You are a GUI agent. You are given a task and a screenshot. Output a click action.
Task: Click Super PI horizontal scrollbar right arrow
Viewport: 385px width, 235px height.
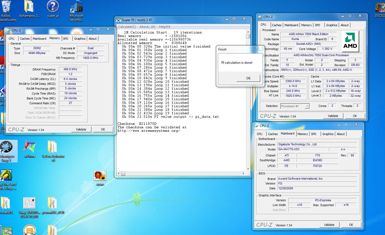pos(243,174)
